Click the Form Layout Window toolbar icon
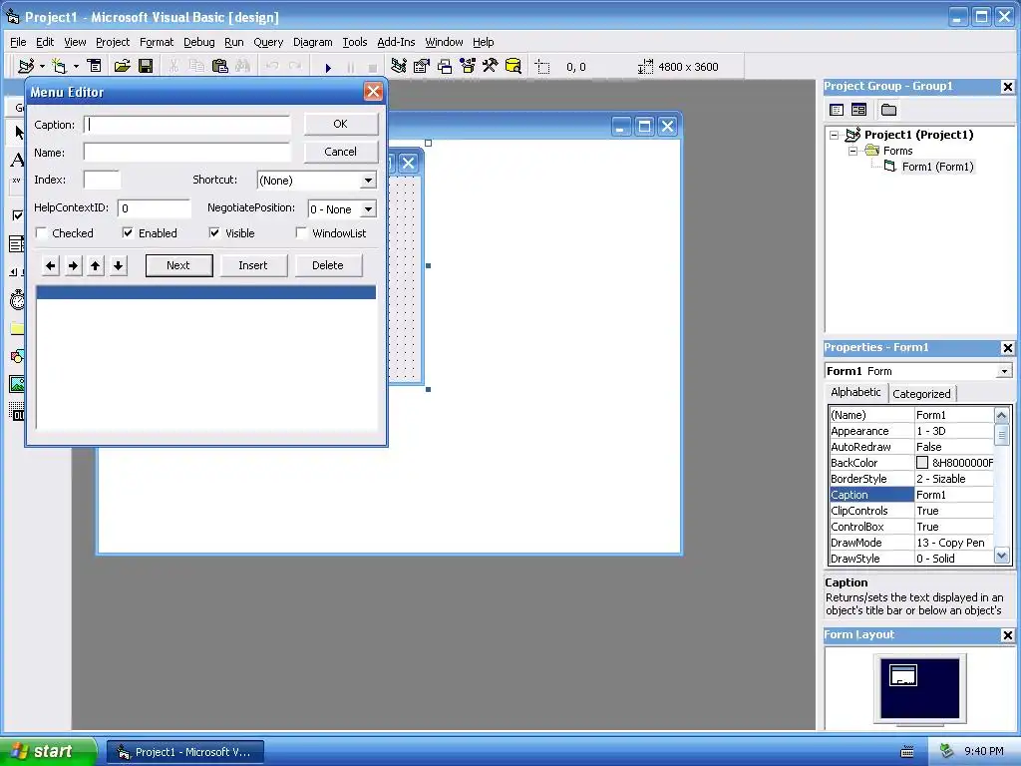 [x=445, y=67]
